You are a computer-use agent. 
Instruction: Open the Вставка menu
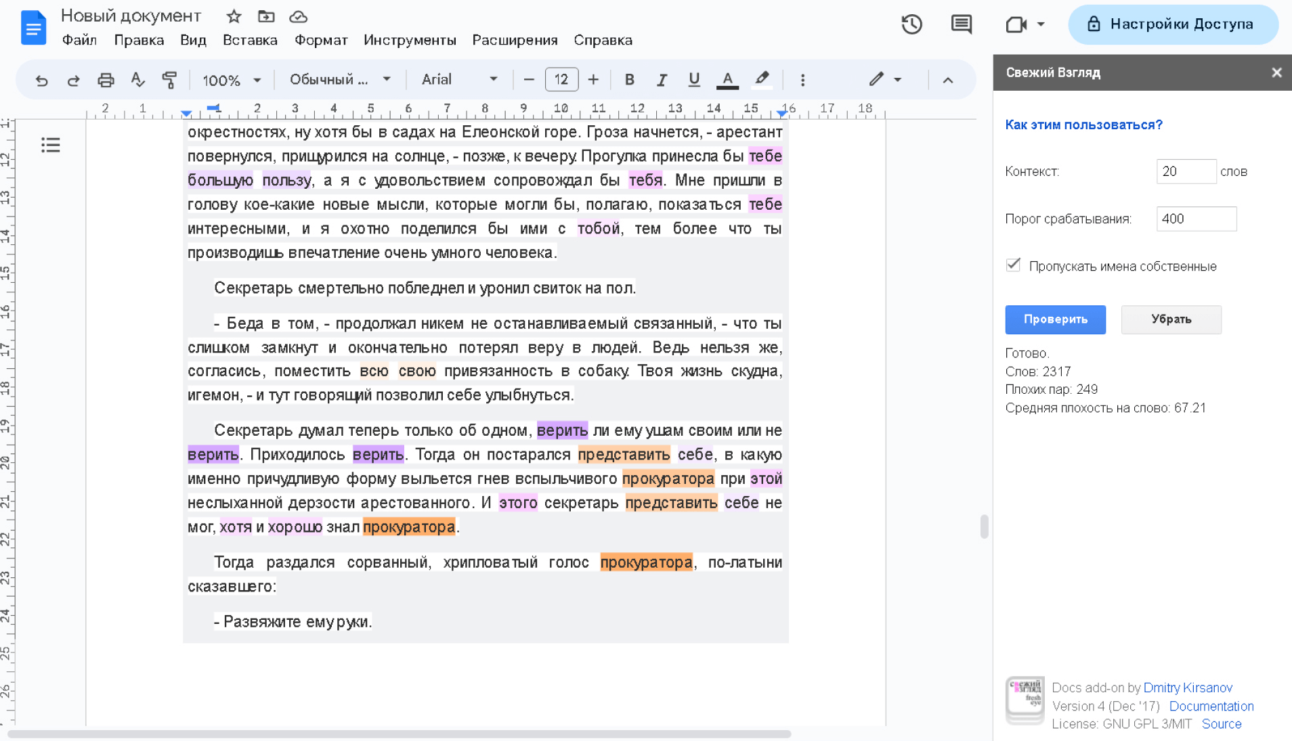[250, 40]
